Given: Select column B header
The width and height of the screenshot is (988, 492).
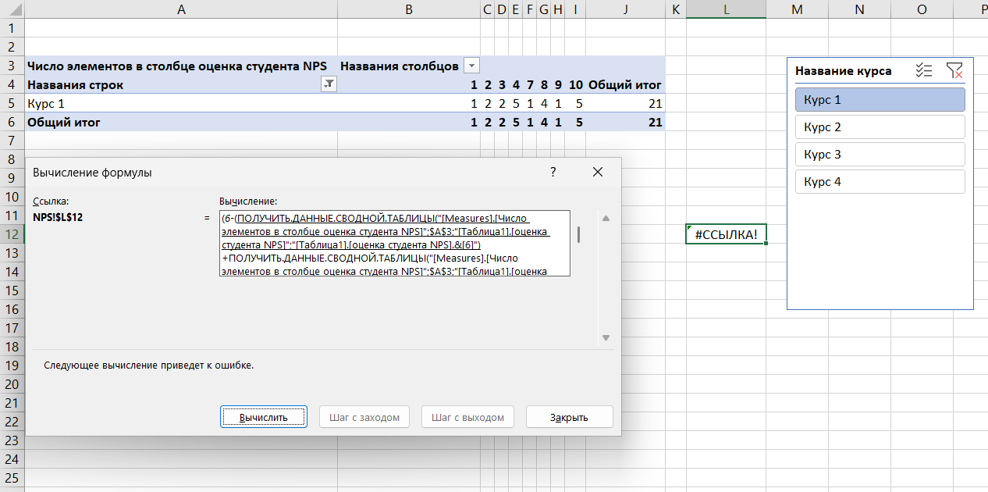Looking at the screenshot, I should 409,9.
